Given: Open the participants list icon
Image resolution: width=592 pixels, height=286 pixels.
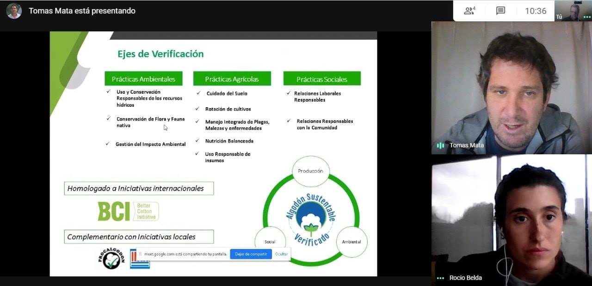Looking at the screenshot, I should click(469, 11).
